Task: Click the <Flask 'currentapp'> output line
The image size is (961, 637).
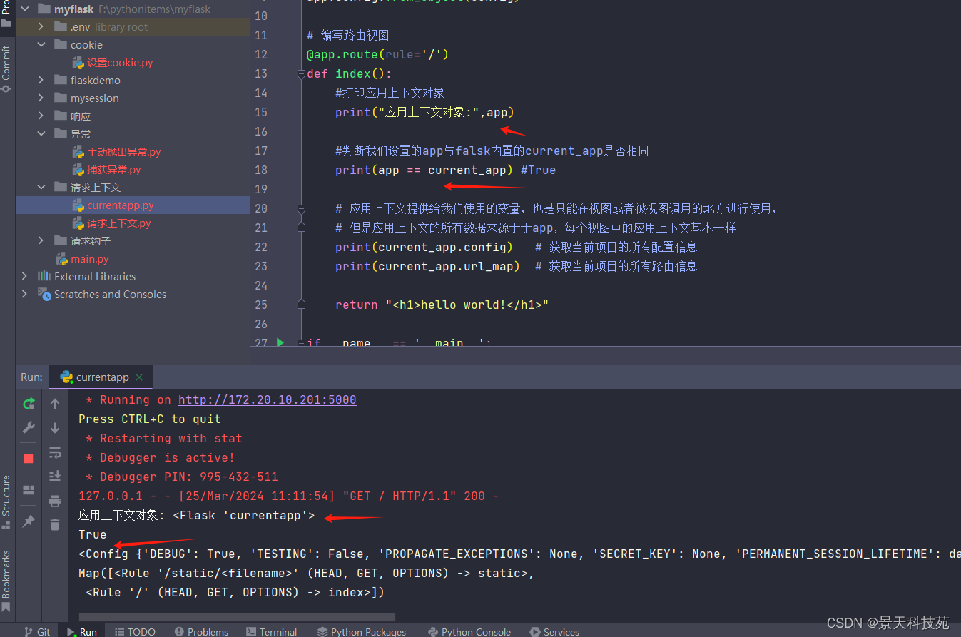Action: 197,516
